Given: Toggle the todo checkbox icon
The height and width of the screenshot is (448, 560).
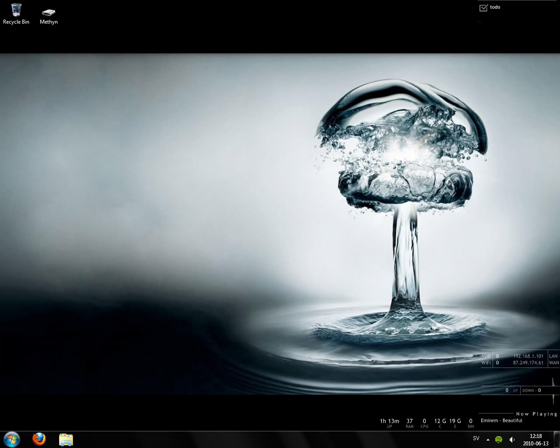Looking at the screenshot, I should point(483,7).
